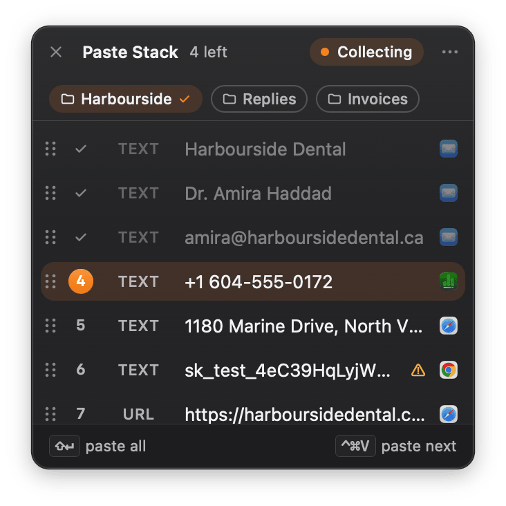Click number 7 on URL row
506x506 pixels.
coord(81,413)
